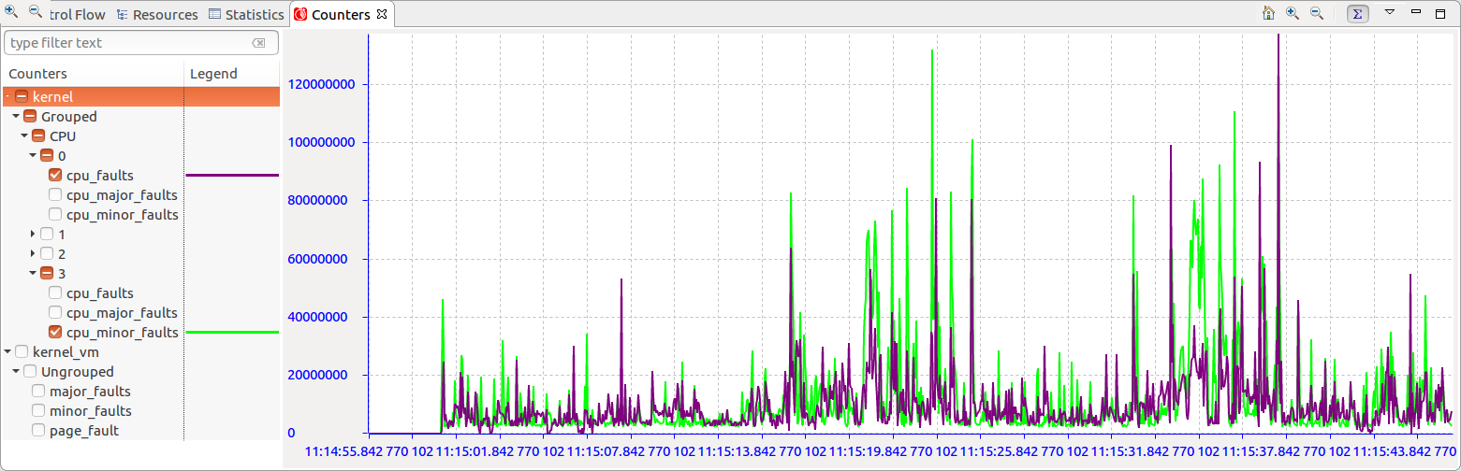The width and height of the screenshot is (1461, 471).
Task: Click the zoom in icon left of tabs
Action: pos(11,11)
